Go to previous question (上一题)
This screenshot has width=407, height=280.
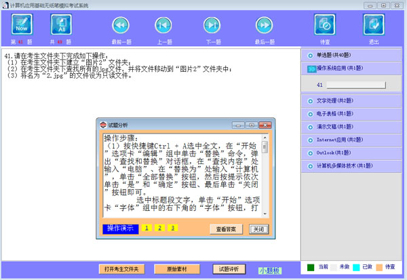[x=163, y=26]
